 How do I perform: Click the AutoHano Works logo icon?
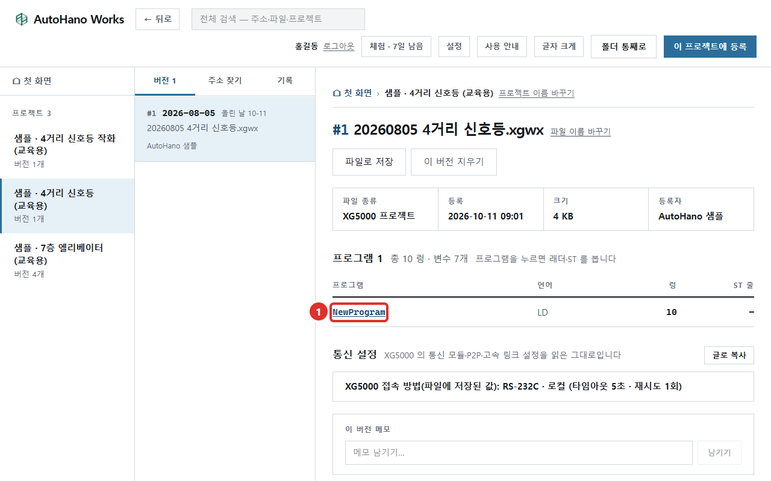tap(22, 19)
